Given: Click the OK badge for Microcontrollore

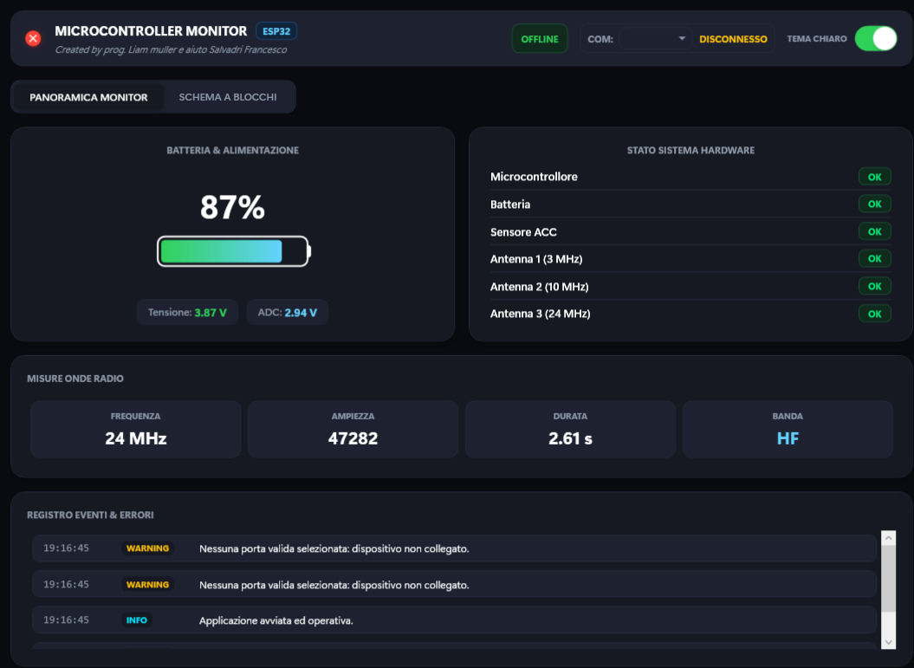Looking at the screenshot, I should pyautogui.click(x=874, y=177).
